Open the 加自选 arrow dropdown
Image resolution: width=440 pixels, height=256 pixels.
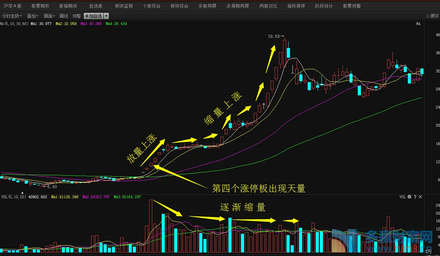[x=106, y=16]
